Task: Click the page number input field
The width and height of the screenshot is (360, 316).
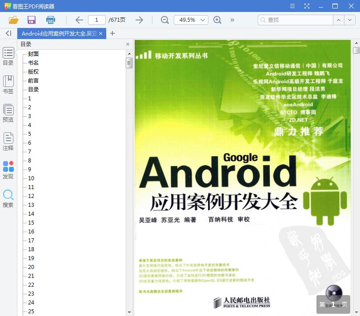Action: (96, 20)
